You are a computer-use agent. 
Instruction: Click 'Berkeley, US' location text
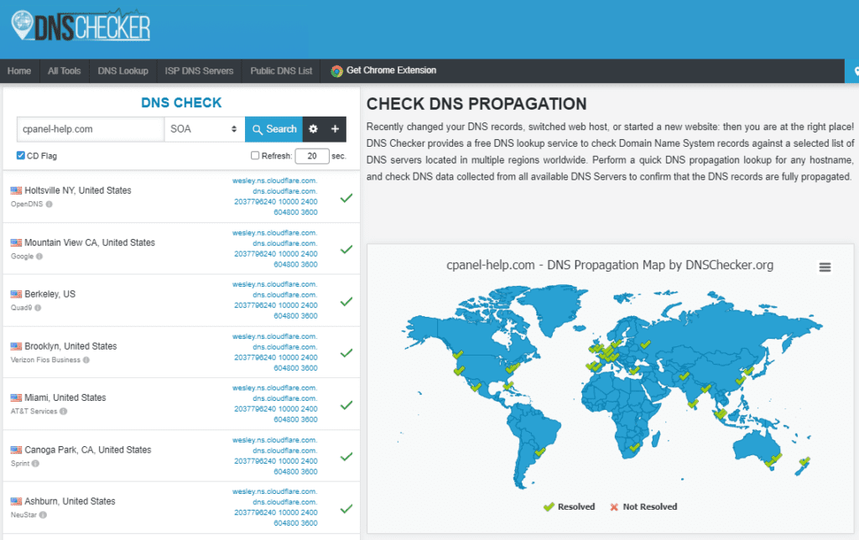(x=49, y=294)
